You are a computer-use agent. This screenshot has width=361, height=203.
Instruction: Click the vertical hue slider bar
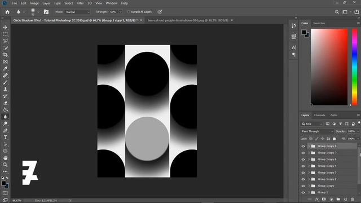[x=355, y=67]
